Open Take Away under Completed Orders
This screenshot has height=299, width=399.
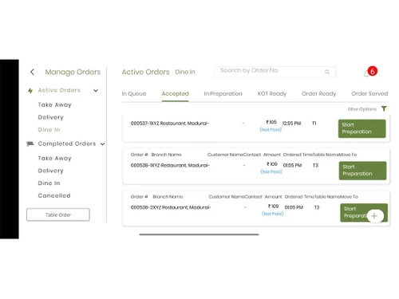coord(55,158)
